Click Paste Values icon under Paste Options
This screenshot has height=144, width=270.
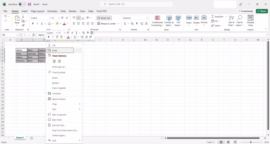pyautogui.click(x=59, y=61)
